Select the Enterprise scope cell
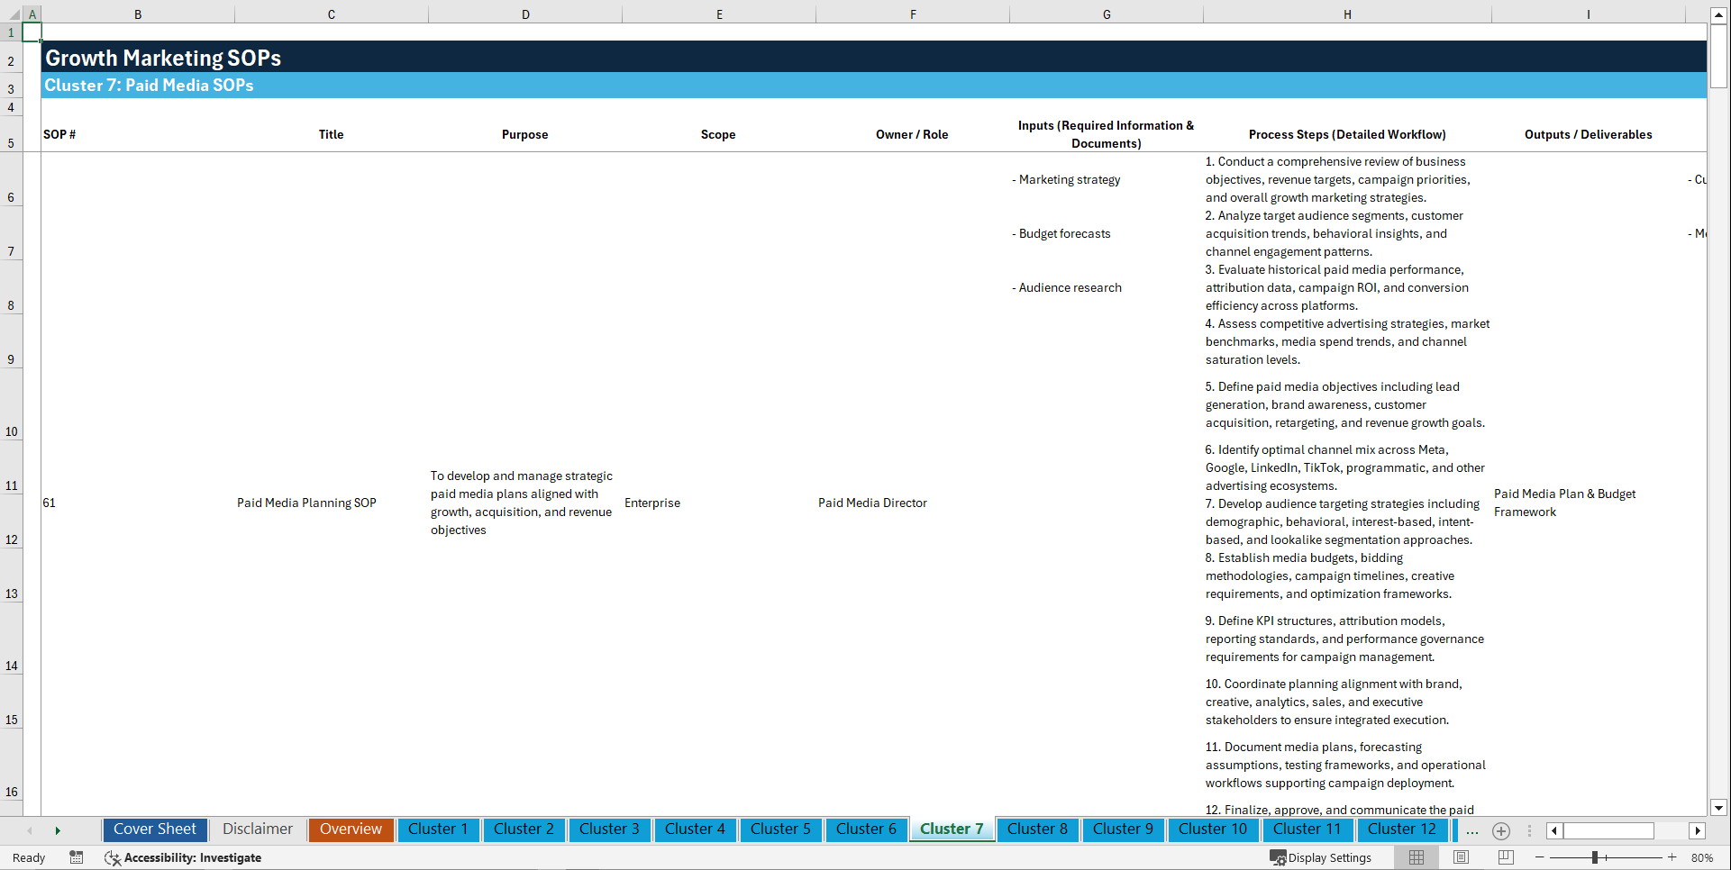Viewport: 1731px width, 870px height. tap(652, 503)
